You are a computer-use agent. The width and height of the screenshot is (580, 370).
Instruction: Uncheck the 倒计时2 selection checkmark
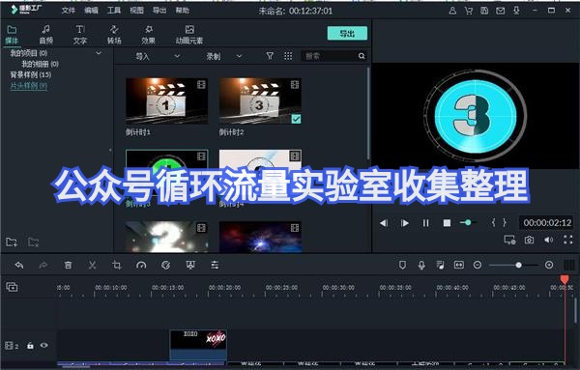[296, 119]
